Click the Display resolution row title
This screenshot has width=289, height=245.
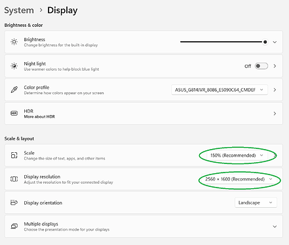(x=42, y=176)
